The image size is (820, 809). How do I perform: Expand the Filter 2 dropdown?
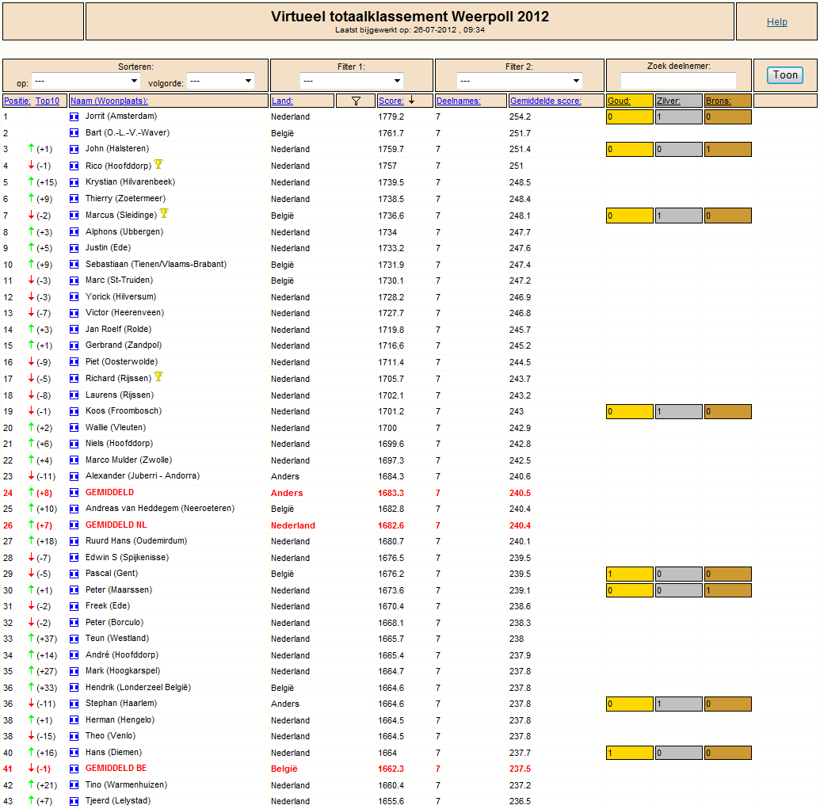(x=519, y=81)
